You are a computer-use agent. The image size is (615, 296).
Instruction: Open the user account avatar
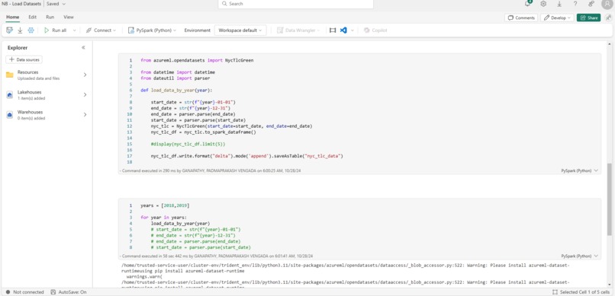click(x=607, y=4)
